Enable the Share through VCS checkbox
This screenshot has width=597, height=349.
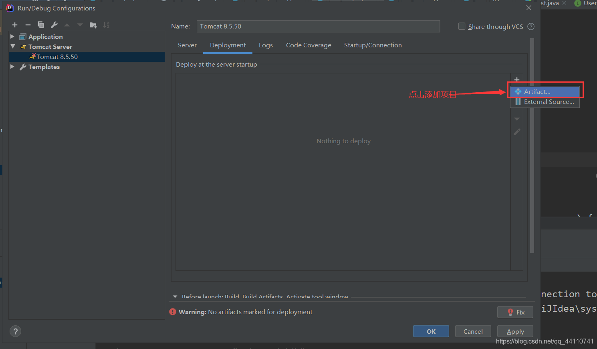coord(462,26)
